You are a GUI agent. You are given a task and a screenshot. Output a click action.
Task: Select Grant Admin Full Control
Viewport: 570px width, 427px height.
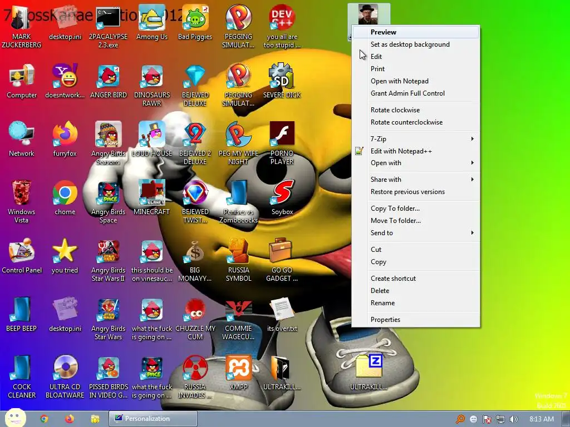[x=416, y=93]
